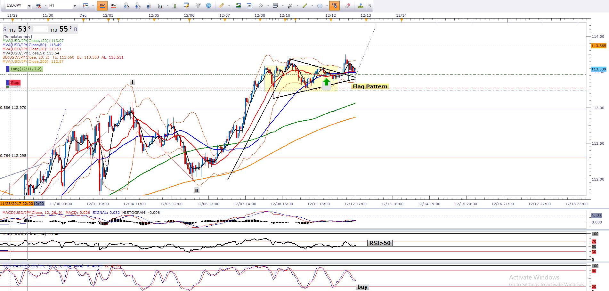
Task: Click the Long(12/11, 7.2) position label
Action: [26, 69]
